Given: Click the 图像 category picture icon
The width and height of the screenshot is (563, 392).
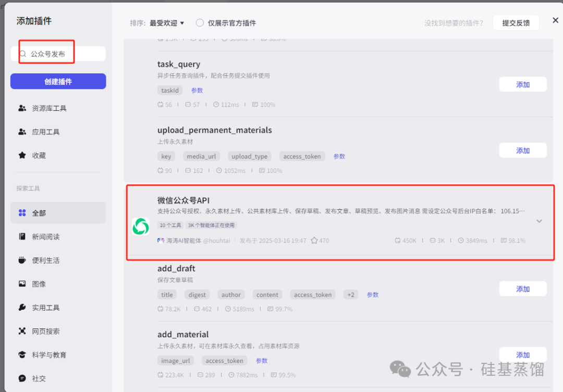Looking at the screenshot, I should point(22,284).
